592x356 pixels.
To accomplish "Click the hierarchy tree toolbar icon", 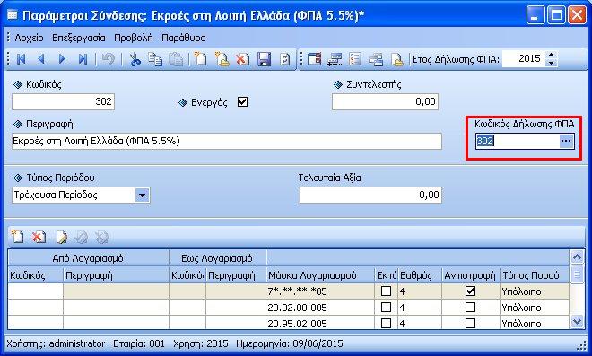I will click(x=376, y=59).
